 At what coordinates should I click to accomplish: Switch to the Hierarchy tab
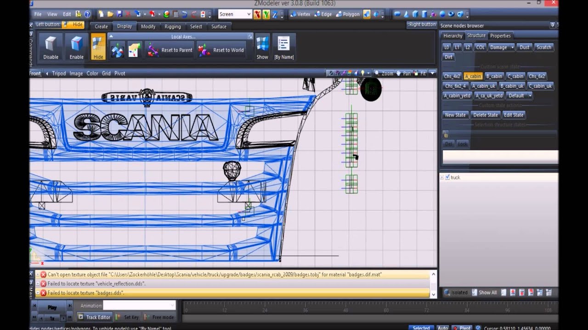click(453, 36)
